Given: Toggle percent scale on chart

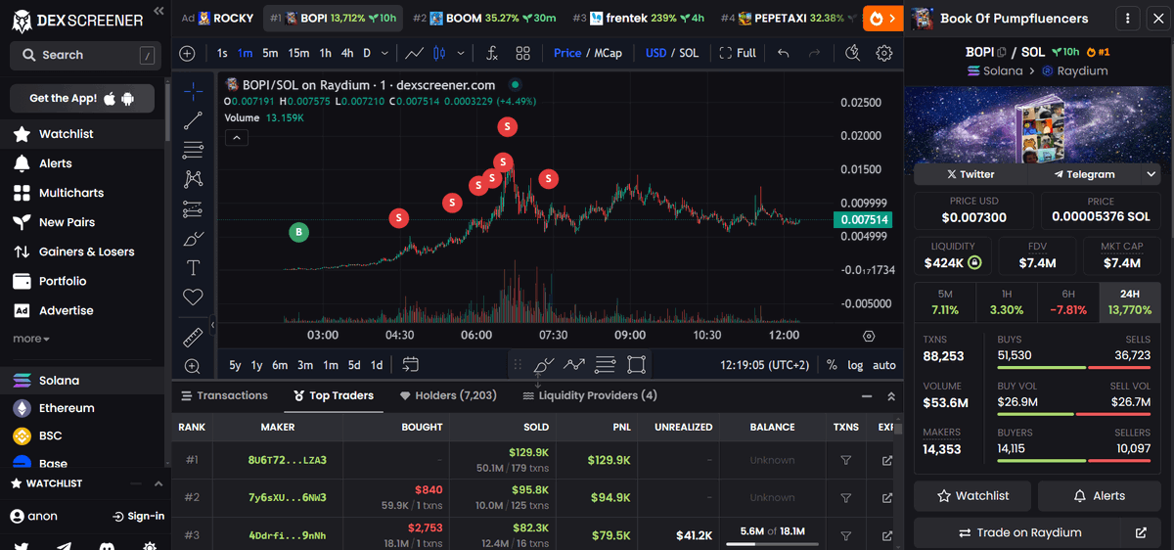Looking at the screenshot, I should coord(832,365).
